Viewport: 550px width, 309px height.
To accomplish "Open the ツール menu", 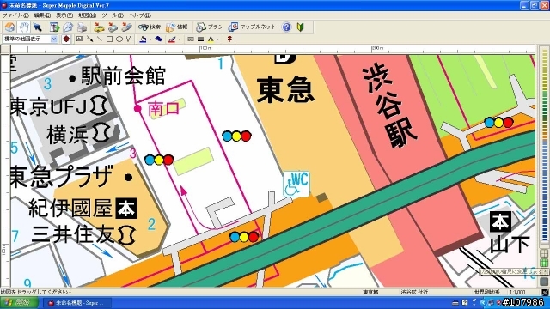I will click(113, 15).
